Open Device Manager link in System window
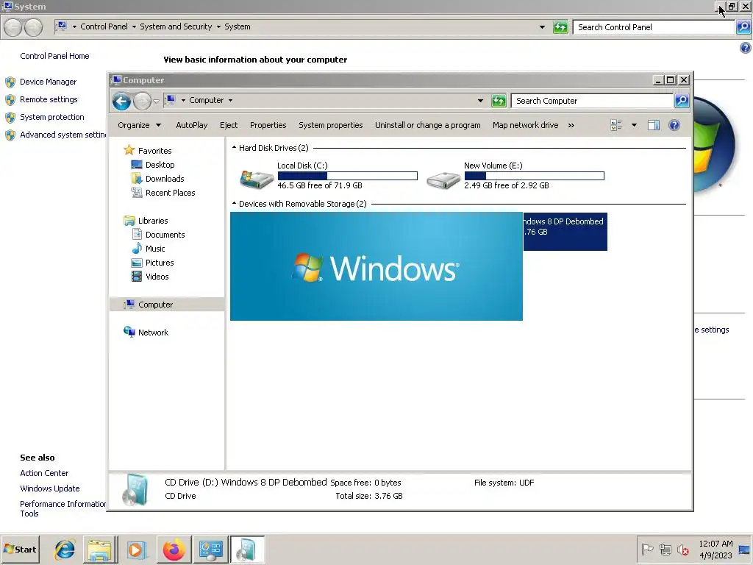Image resolution: width=753 pixels, height=565 pixels. (48, 81)
